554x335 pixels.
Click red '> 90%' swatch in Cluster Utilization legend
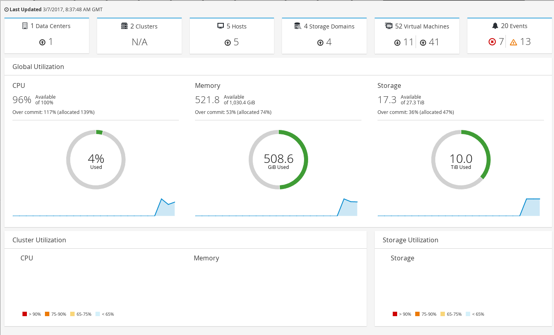[24, 314]
